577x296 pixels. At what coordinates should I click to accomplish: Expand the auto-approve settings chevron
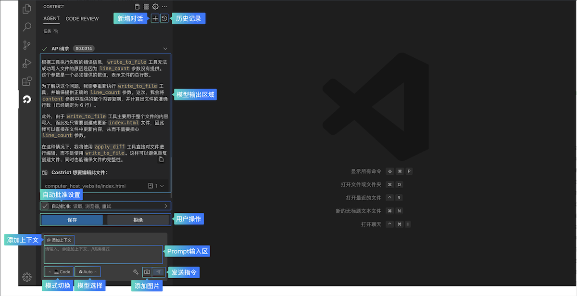166,206
